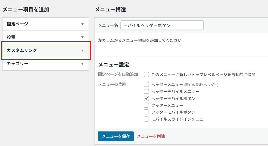Select the カスタムリンク section title
268x146 pixels.
[22, 50]
